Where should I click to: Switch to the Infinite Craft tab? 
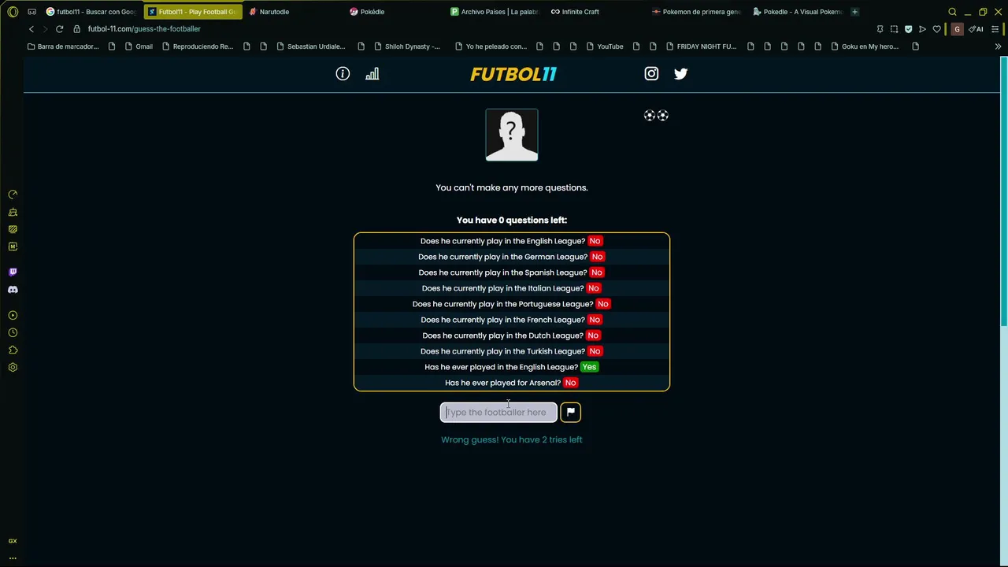pyautogui.click(x=580, y=12)
